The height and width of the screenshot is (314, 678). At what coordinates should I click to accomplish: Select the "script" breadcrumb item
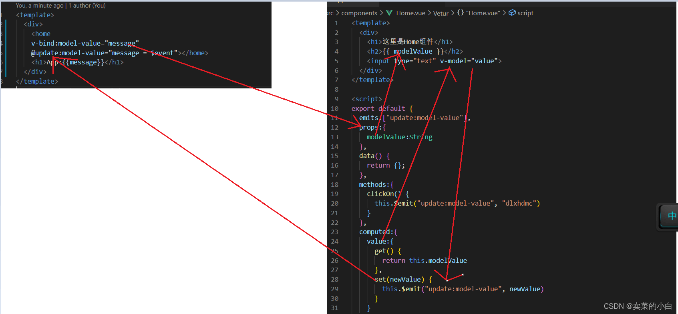(525, 13)
